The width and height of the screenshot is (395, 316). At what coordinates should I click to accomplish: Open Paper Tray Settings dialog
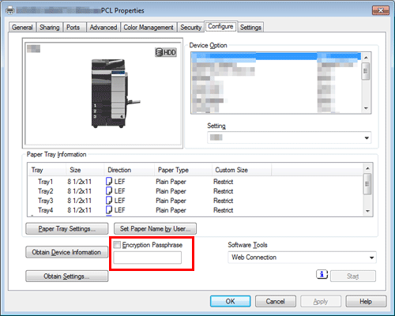(x=67, y=228)
